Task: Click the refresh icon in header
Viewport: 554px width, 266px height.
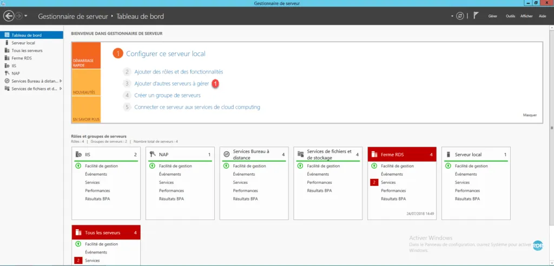Action: 460,16
